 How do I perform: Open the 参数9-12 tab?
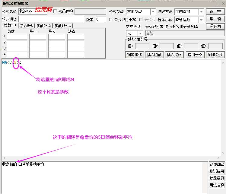[43, 26]
